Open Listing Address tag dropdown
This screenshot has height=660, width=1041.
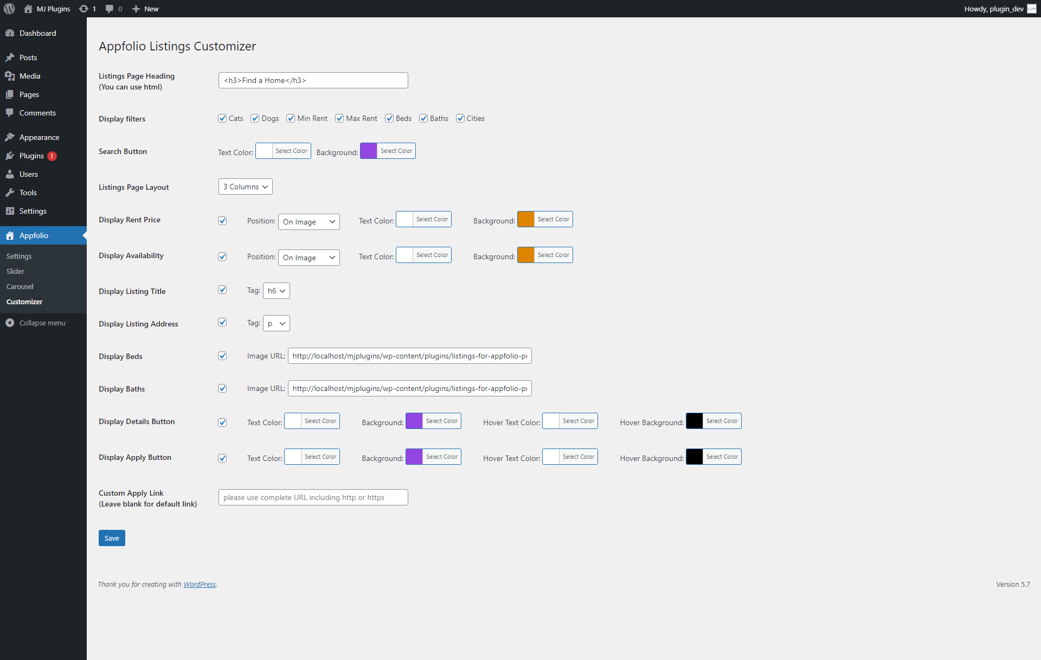pos(277,323)
